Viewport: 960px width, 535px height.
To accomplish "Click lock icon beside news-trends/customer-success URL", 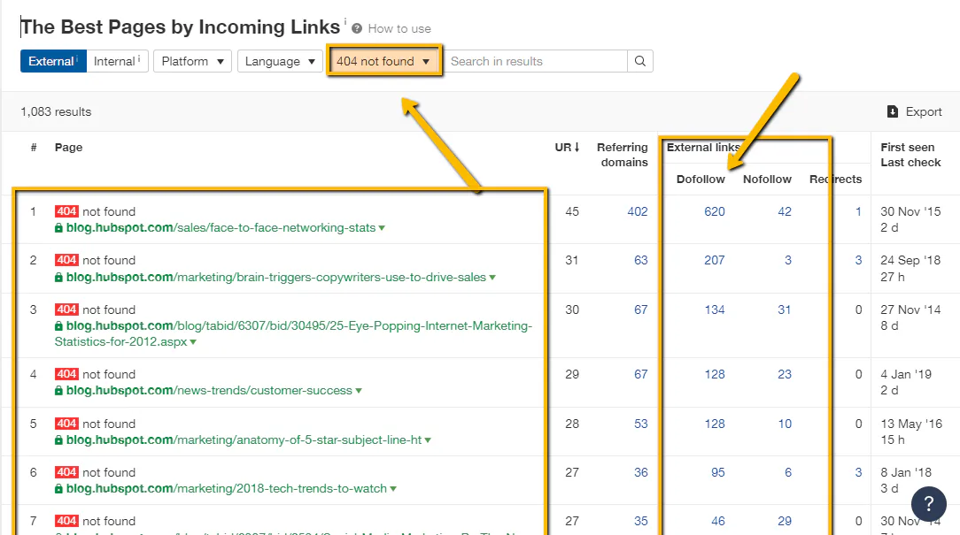I will coord(58,391).
